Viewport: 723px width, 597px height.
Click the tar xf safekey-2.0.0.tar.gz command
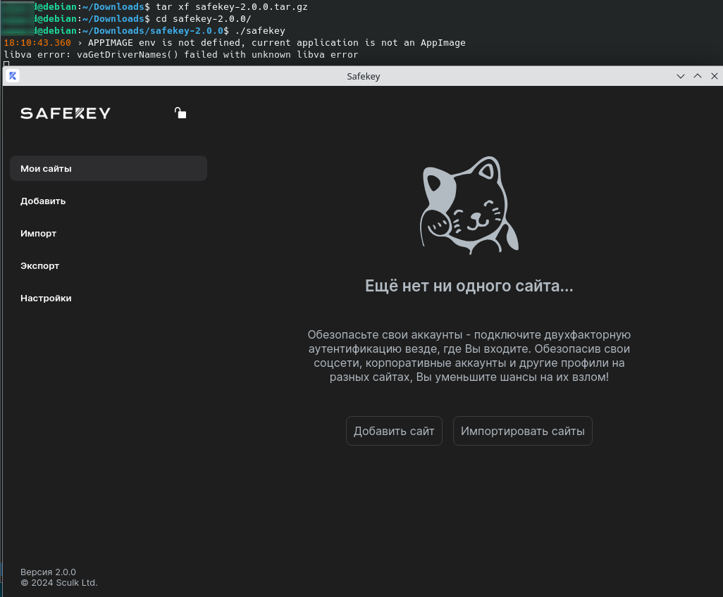point(231,7)
